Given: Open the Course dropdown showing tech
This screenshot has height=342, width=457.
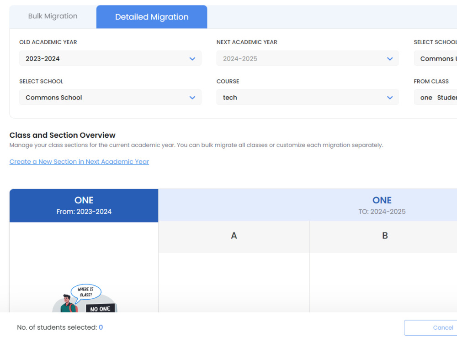Looking at the screenshot, I should coord(308,97).
